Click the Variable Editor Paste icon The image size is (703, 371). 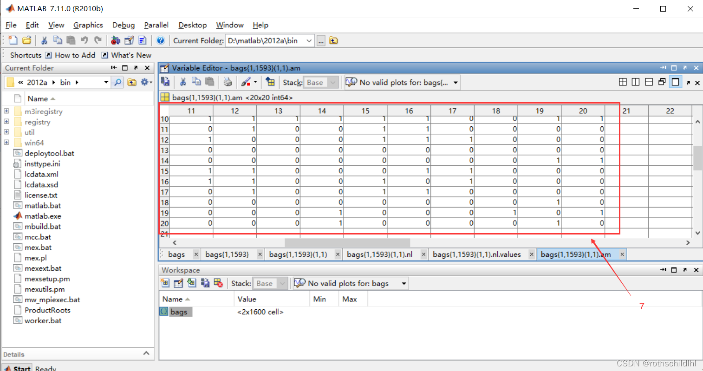pyautogui.click(x=210, y=82)
